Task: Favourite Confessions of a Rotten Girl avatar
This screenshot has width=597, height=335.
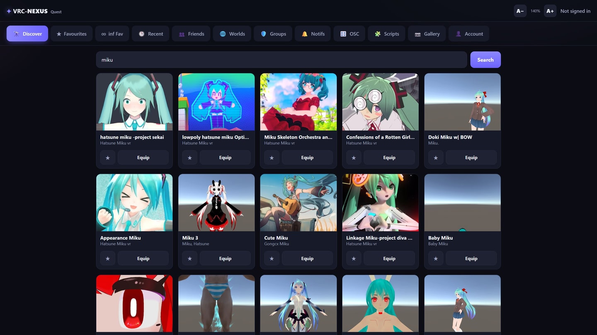Action: tap(354, 158)
